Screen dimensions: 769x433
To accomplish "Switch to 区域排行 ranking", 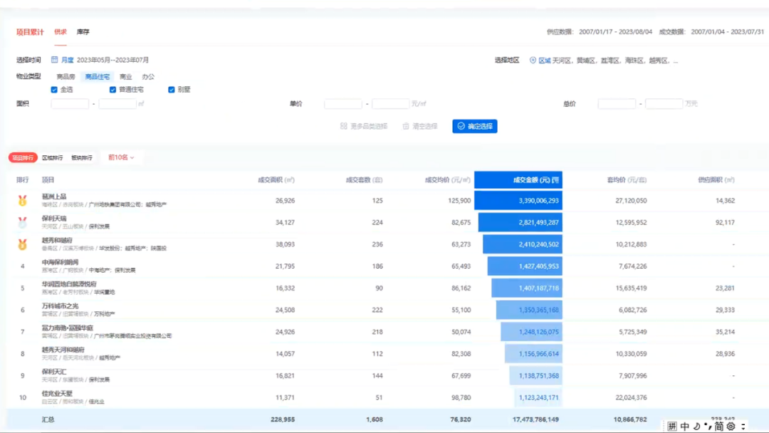I will 53,157.
